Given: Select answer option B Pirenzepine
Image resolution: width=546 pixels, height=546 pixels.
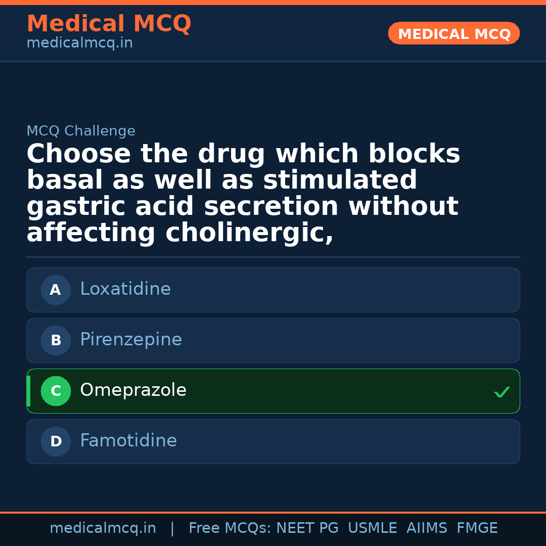Looking at the screenshot, I should tap(273, 340).
